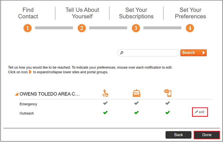Toggle Emergency phone call checkmark
The height and width of the screenshot is (142, 223).
click(105, 103)
